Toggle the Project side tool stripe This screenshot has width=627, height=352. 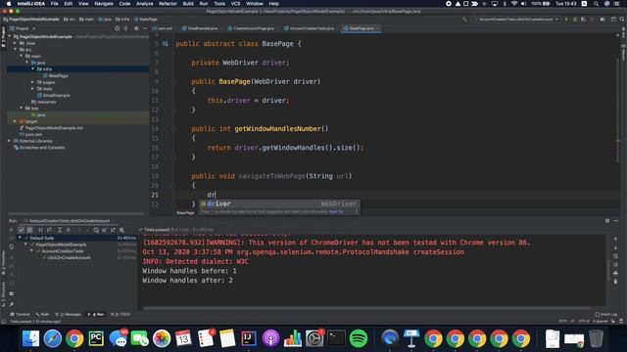click(x=3, y=37)
